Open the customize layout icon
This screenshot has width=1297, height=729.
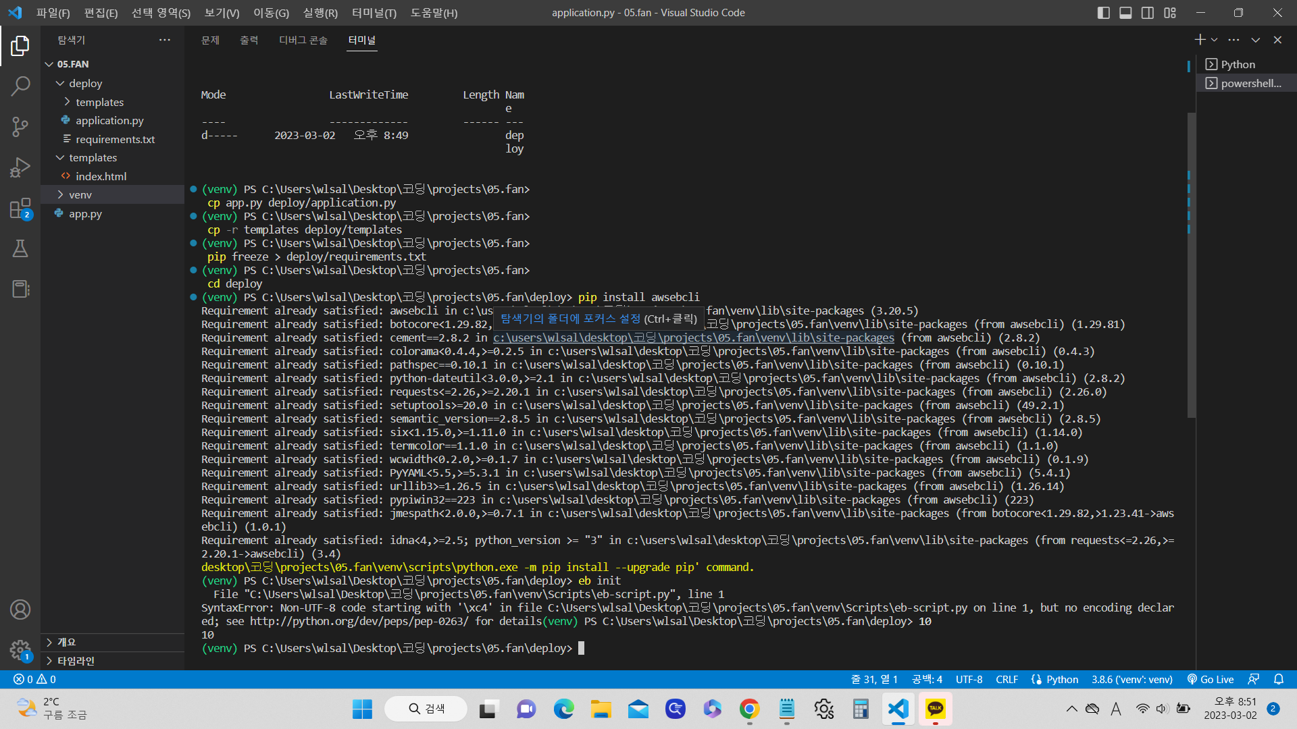(1170, 13)
